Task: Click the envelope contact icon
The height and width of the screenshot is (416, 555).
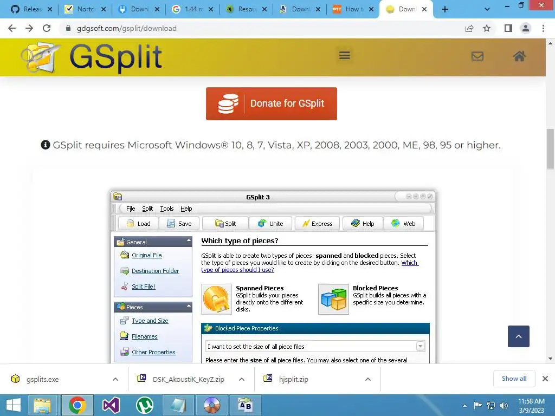Action: tap(477, 56)
